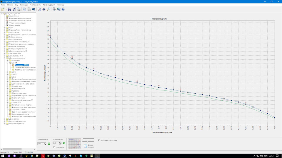The width and height of the screenshot is (282, 158).
Task: Toggle the 'процентов' checkbox
Action: (54, 147)
